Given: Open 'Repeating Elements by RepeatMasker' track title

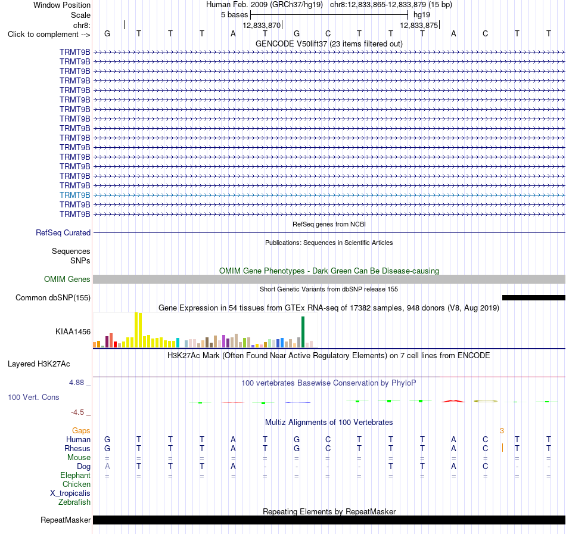Looking at the screenshot, I should pos(329,511).
